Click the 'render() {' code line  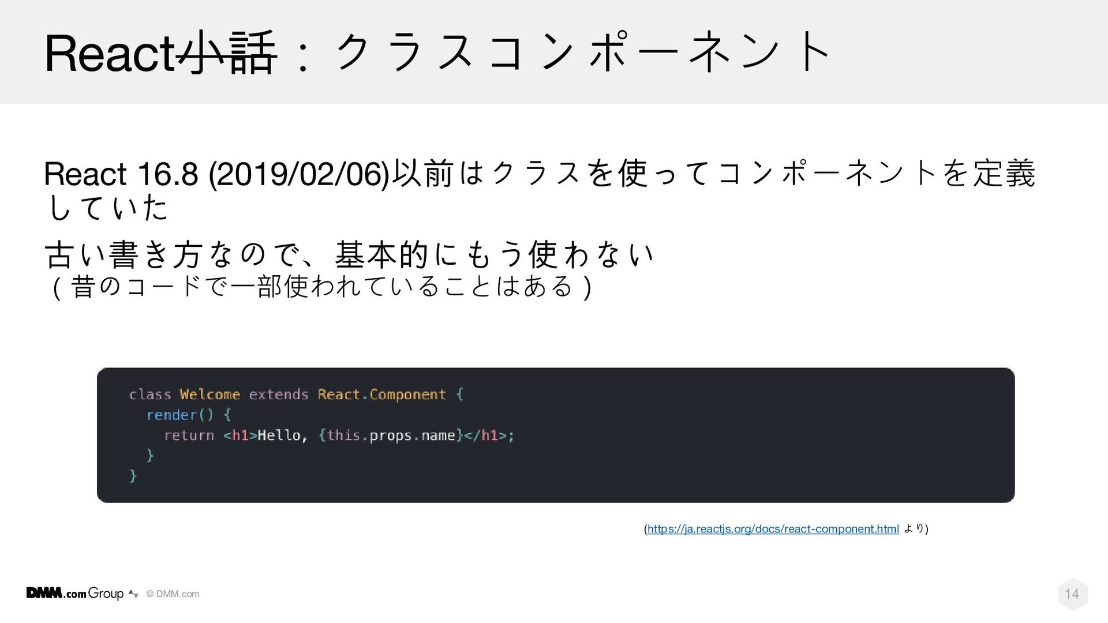(189, 415)
